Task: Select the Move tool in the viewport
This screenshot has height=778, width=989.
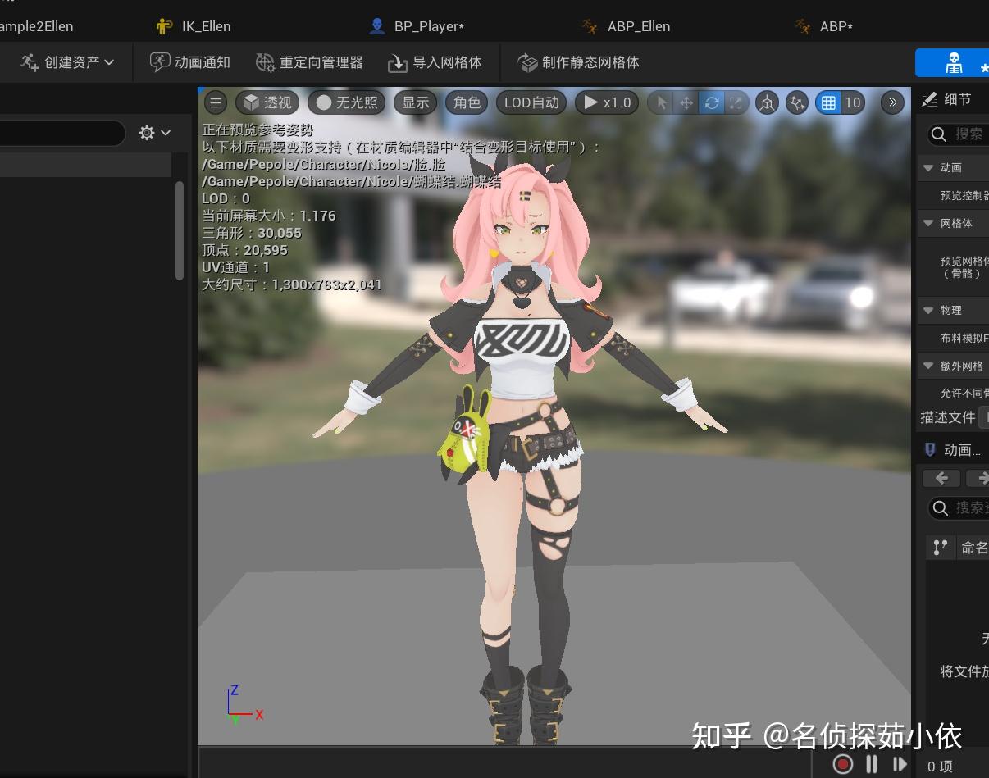Action: click(686, 102)
